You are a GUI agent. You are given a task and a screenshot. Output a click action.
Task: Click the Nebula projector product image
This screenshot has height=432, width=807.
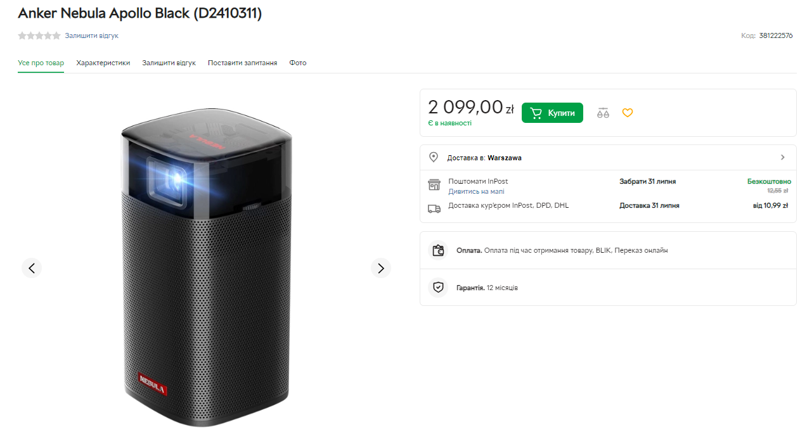click(206, 266)
